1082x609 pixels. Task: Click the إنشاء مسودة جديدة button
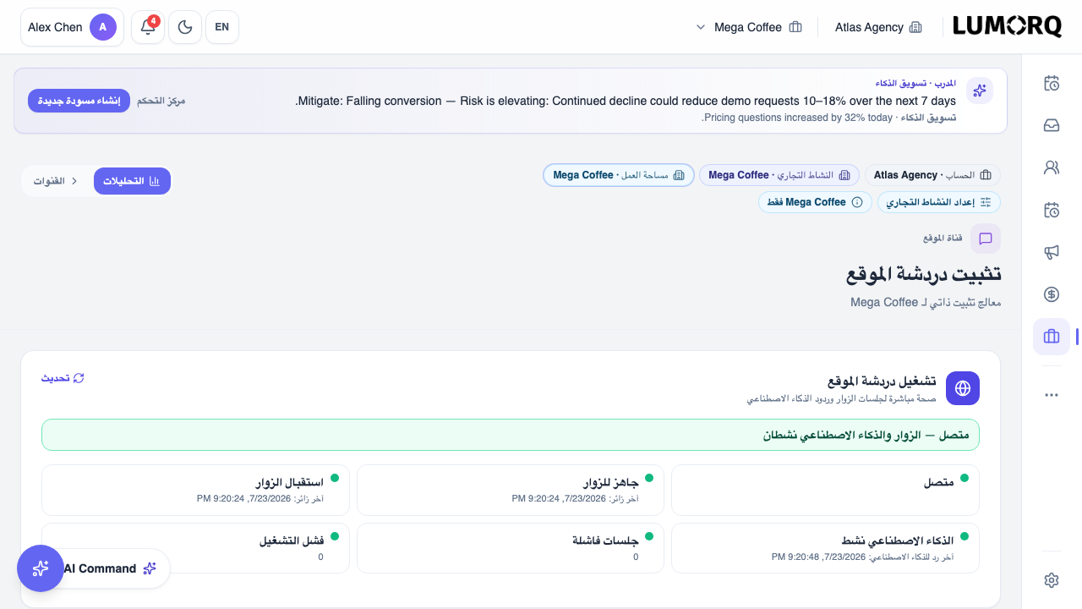(79, 101)
